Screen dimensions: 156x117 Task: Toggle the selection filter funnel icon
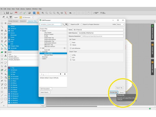pyautogui.click(x=11, y=17)
